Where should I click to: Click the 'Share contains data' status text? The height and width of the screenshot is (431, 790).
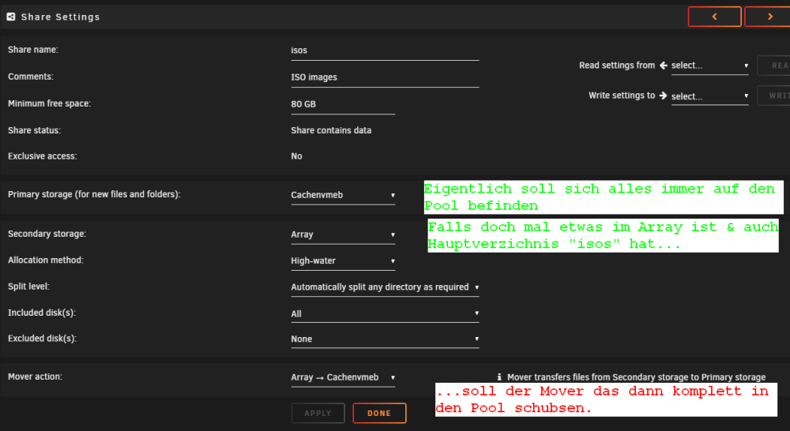tap(331, 130)
